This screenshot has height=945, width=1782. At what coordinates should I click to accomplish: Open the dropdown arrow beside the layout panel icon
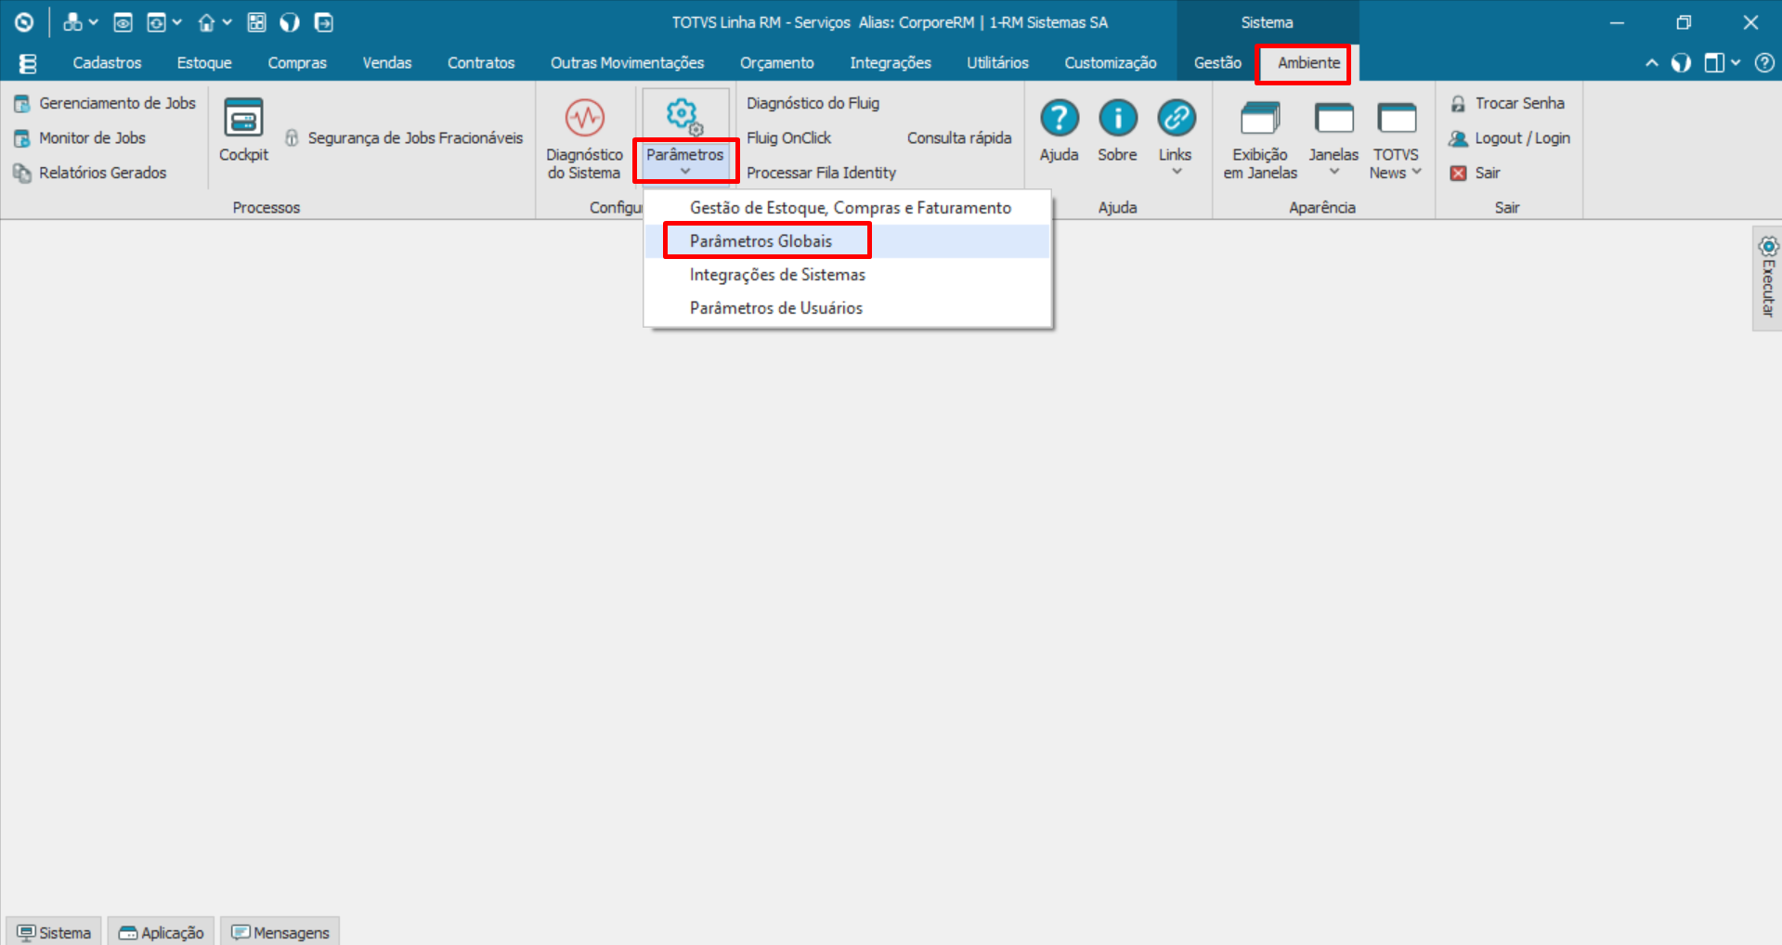click(1736, 63)
